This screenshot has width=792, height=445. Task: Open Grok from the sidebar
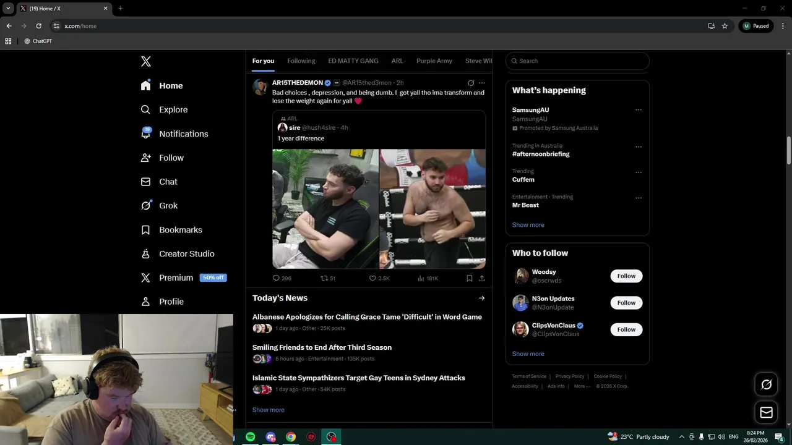pos(159,206)
